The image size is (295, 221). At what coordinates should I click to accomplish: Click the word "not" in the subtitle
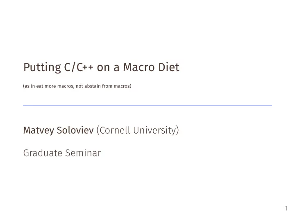tap(79, 86)
